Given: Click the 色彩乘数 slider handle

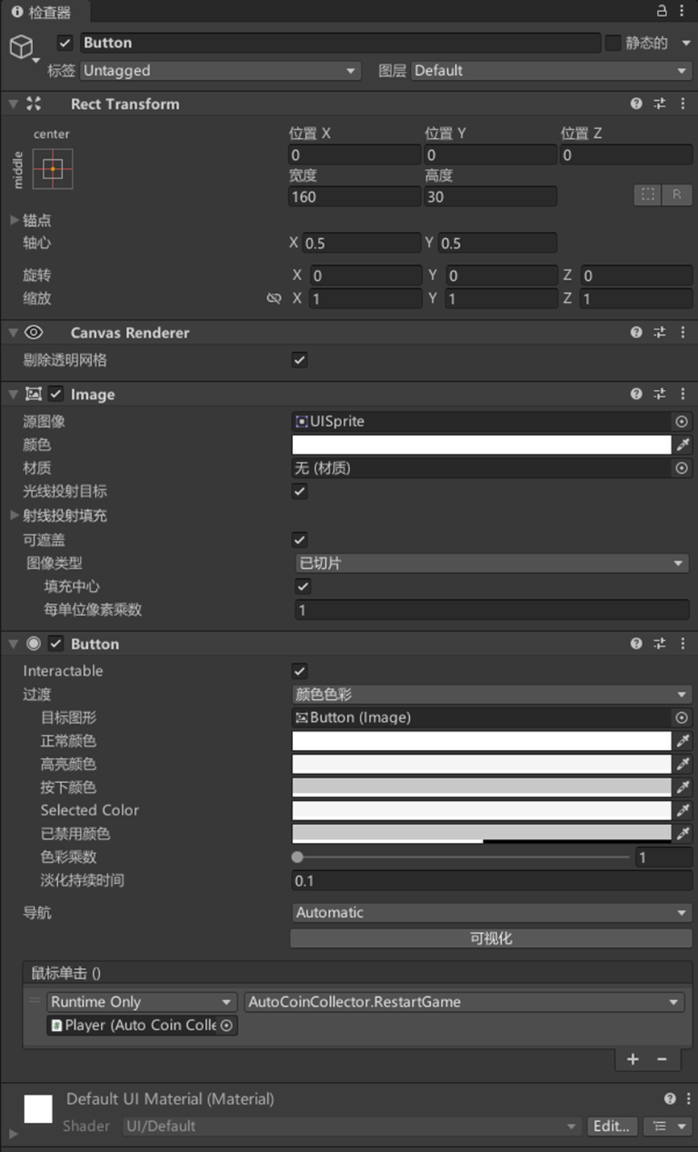Looking at the screenshot, I should pos(298,857).
